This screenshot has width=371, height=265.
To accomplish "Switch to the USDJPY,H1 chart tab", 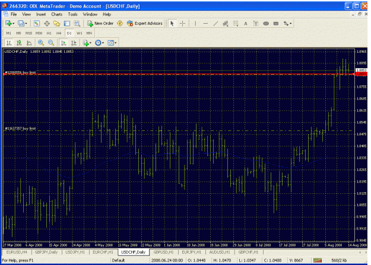I will (75, 252).
